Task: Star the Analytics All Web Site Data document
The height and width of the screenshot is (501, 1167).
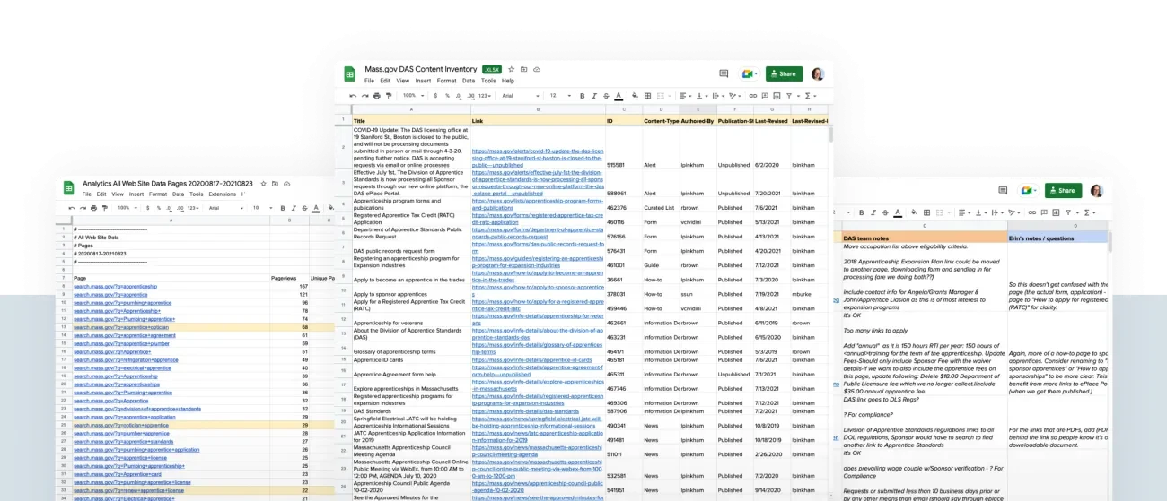Action: 263,184
